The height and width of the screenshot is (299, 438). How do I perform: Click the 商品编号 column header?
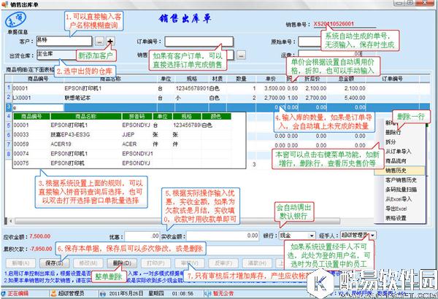pos(38,79)
